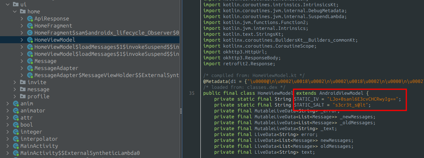Click the MessageAdapter$MessageViewHolder class icon
The image size is (424, 158).
coord(30,75)
